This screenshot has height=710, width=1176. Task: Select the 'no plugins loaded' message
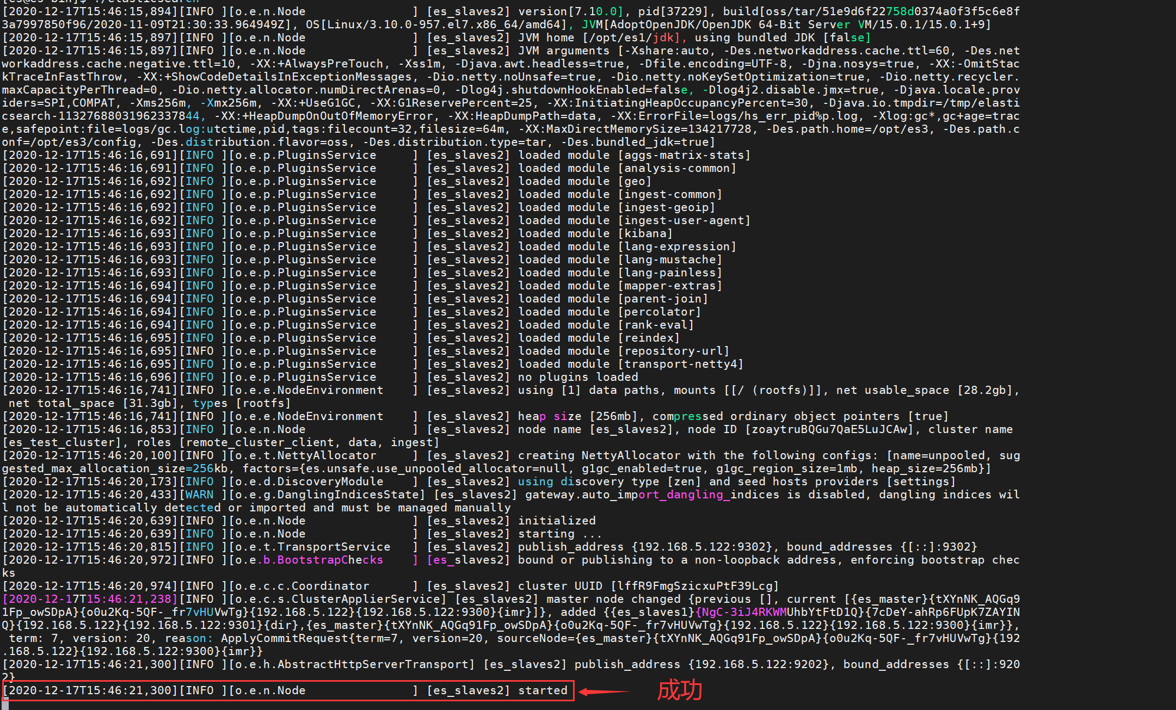578,377
